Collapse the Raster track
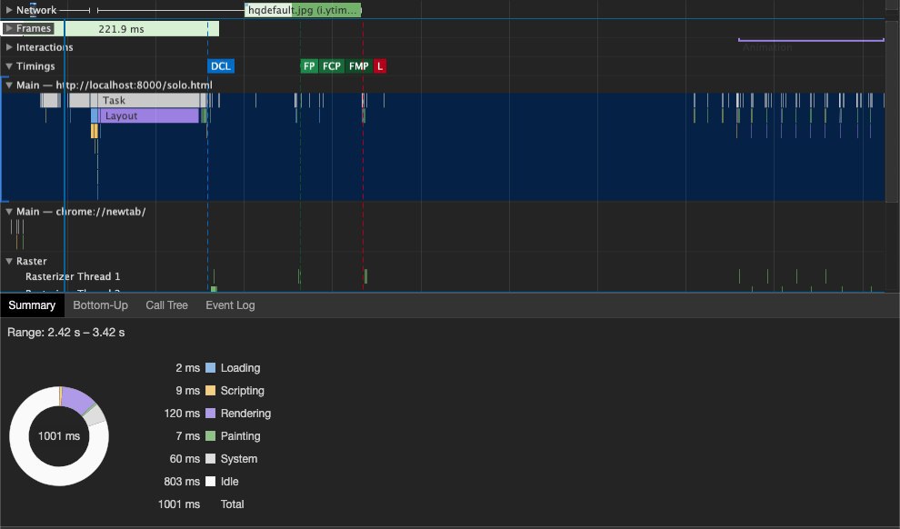This screenshot has width=900, height=529. (x=9, y=261)
